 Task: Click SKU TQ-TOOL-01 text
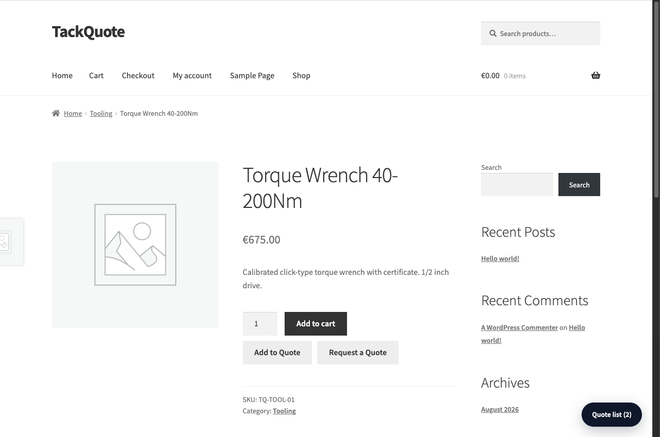pyautogui.click(x=269, y=399)
